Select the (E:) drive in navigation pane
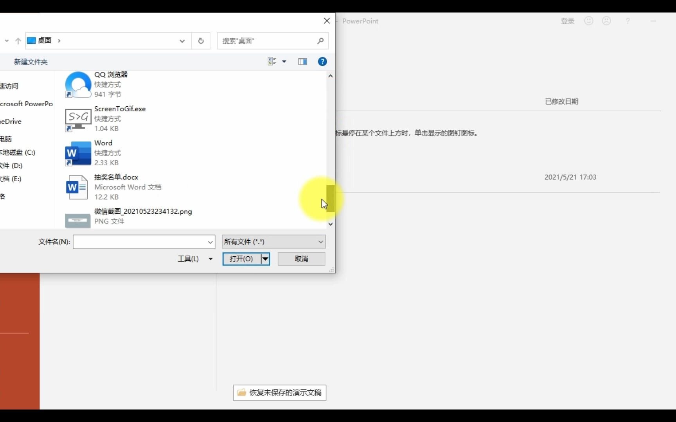 tap(11, 179)
